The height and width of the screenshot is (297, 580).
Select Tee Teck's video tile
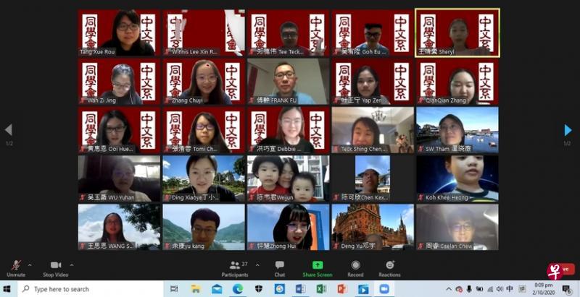(x=288, y=33)
